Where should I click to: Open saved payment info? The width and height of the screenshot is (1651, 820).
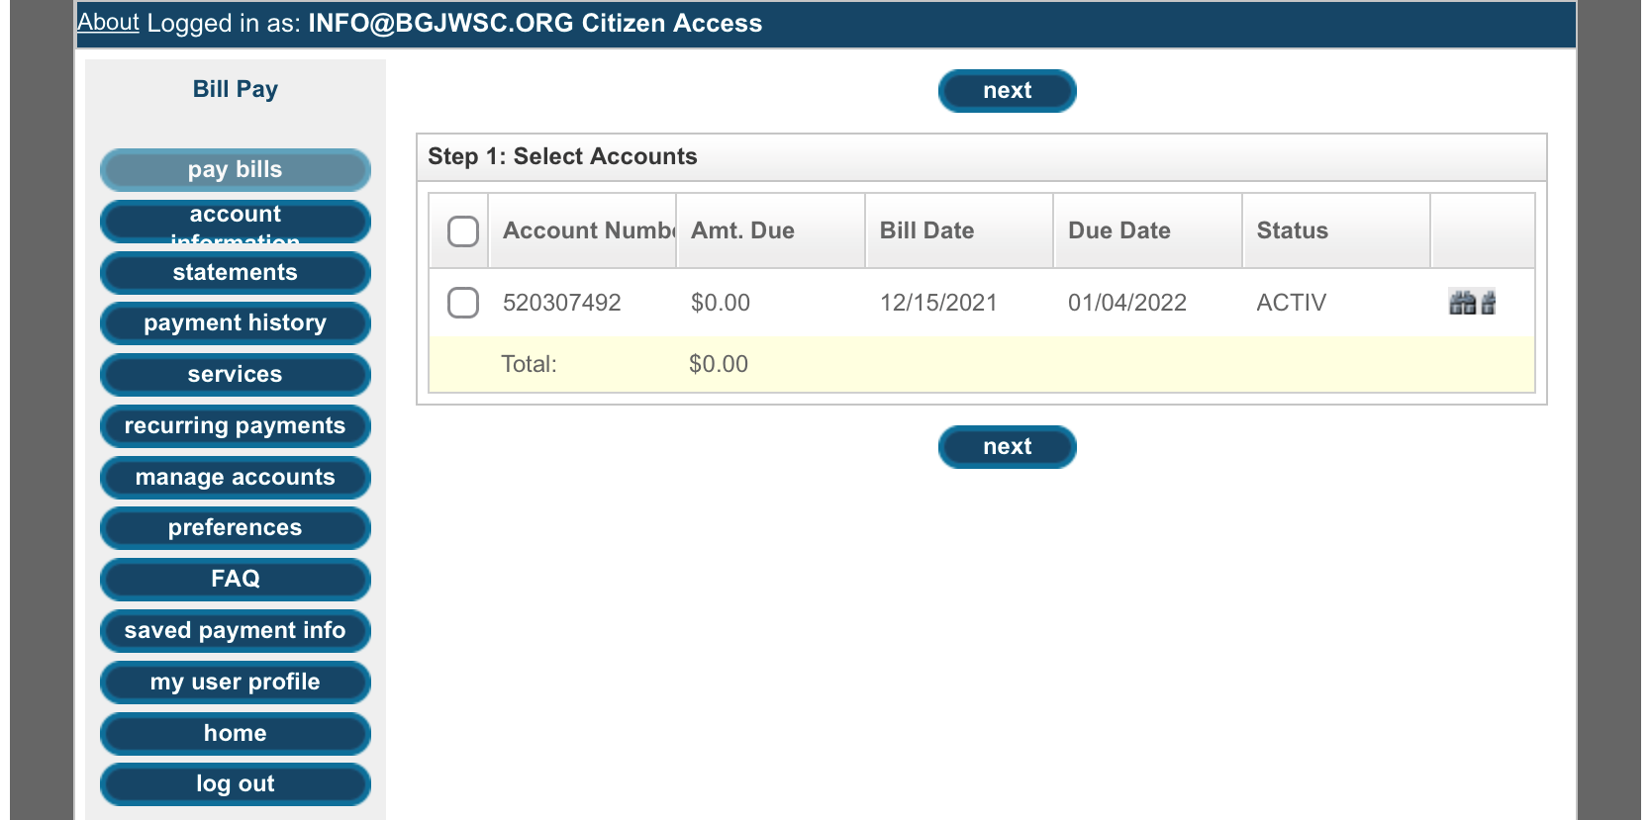[236, 631]
